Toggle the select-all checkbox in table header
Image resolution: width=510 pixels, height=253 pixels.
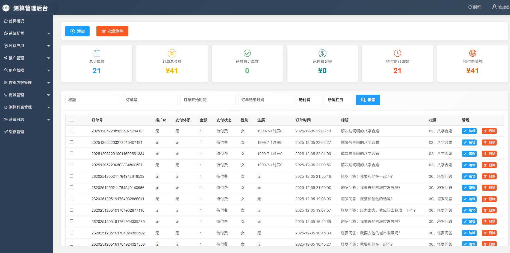click(72, 120)
